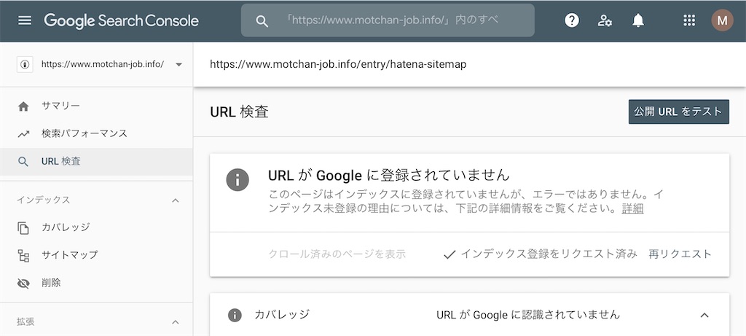Click the trend icon for 検索パフォーマンス
Image resolution: width=746 pixels, height=336 pixels.
click(x=23, y=133)
